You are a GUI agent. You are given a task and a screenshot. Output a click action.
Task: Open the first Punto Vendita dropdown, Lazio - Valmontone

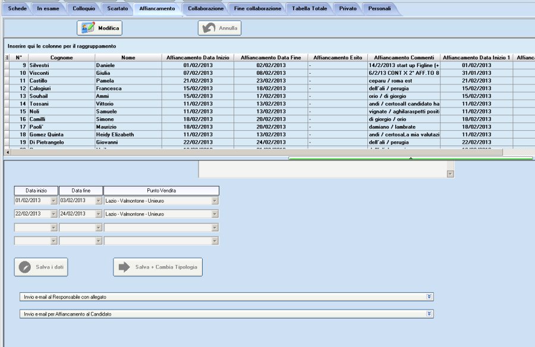[215, 201]
